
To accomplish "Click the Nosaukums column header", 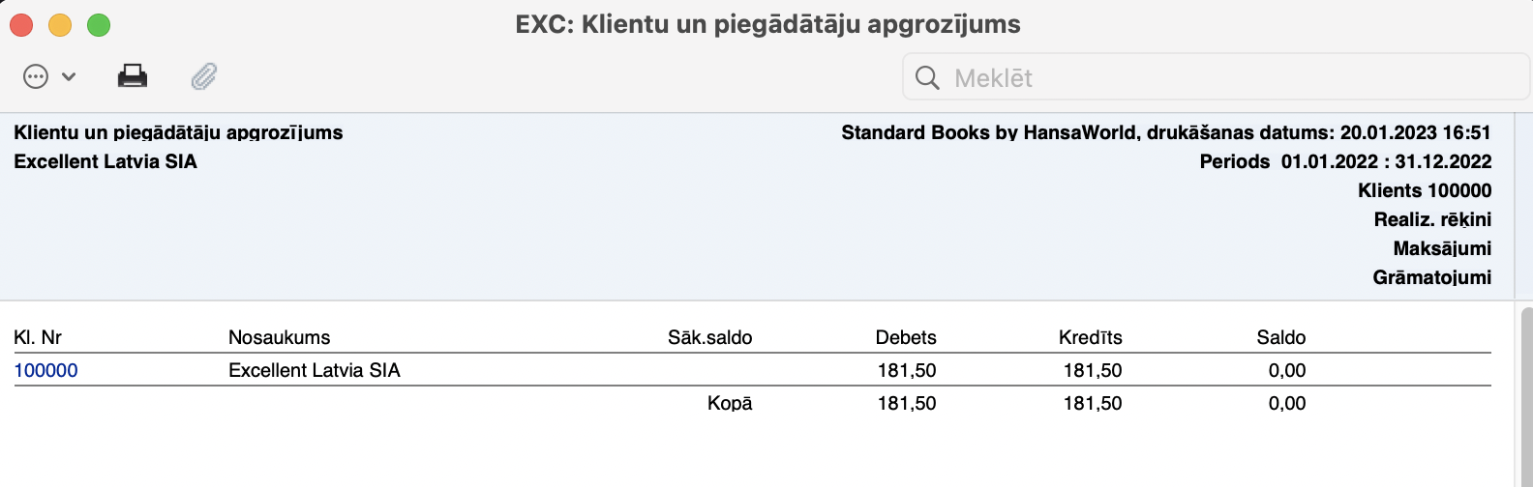I will 279,337.
